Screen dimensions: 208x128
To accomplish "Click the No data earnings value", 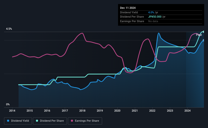I will coord(153,21).
